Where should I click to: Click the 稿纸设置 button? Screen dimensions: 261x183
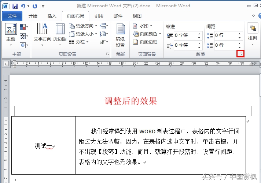click(x=120, y=36)
